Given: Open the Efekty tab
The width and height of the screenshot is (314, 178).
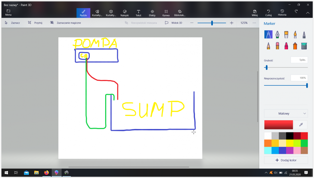Looking at the screenshot, I should click(x=152, y=13).
